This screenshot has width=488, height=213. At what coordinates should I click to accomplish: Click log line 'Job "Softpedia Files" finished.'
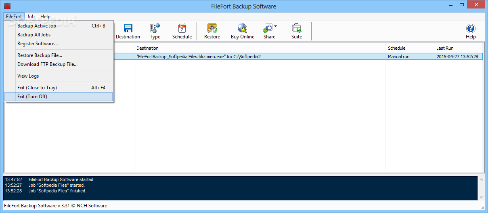coord(57,191)
